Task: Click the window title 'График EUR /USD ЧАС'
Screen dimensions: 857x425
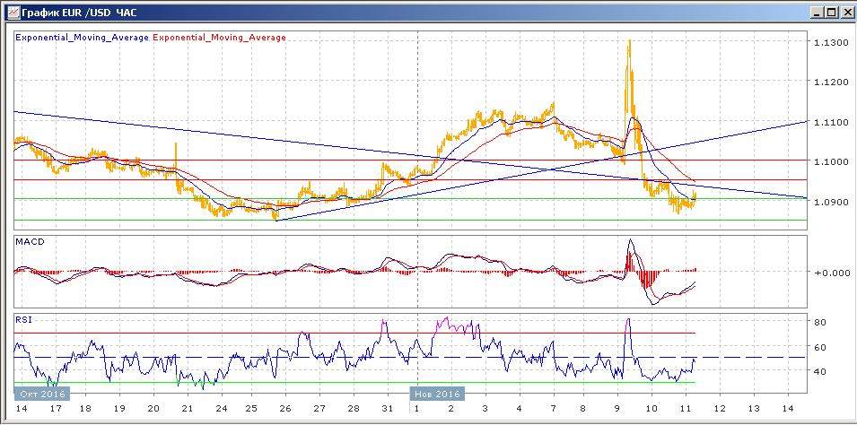Action: click(x=79, y=12)
